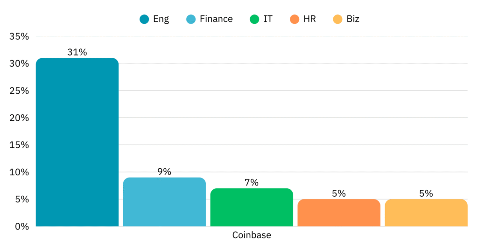The image size is (478, 248).
Task: Toggle the Eng series via its legend text
Action: 161,19
